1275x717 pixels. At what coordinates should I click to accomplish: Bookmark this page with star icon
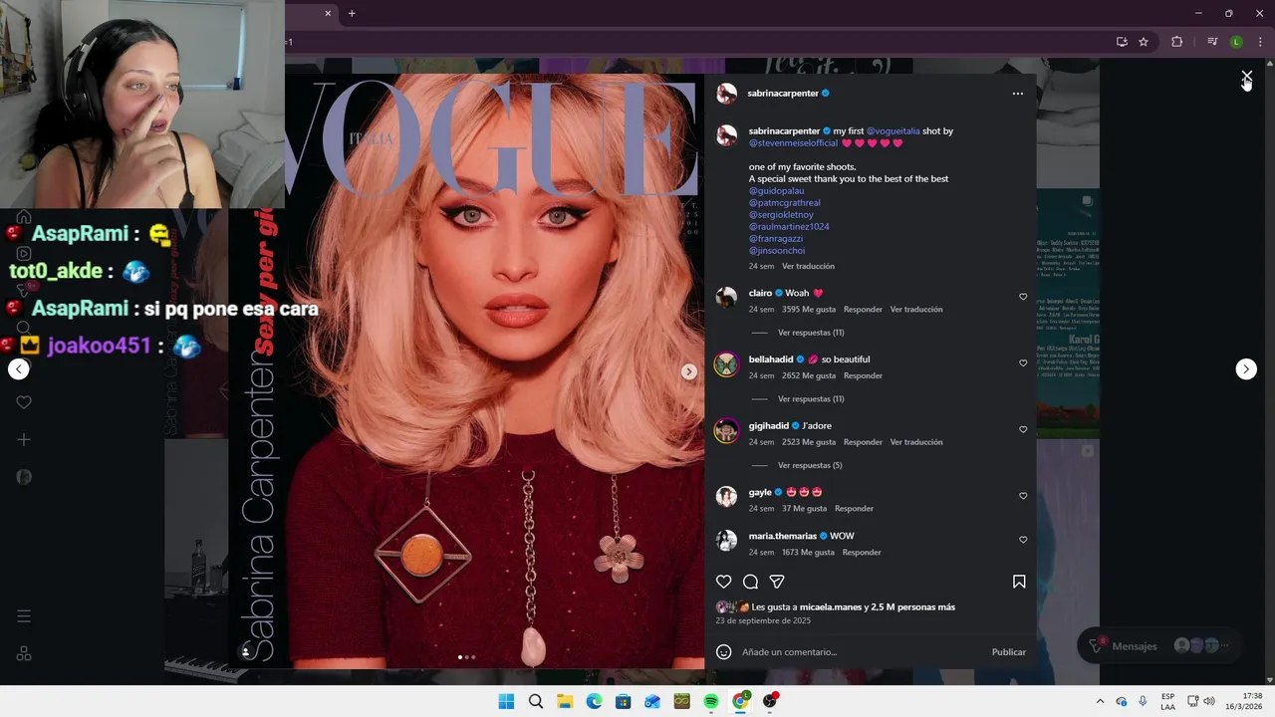(x=1144, y=42)
